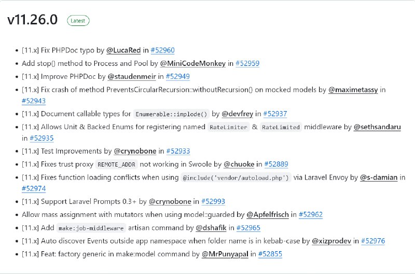Visit @MiniCodeMonkey's profile

click(192, 63)
